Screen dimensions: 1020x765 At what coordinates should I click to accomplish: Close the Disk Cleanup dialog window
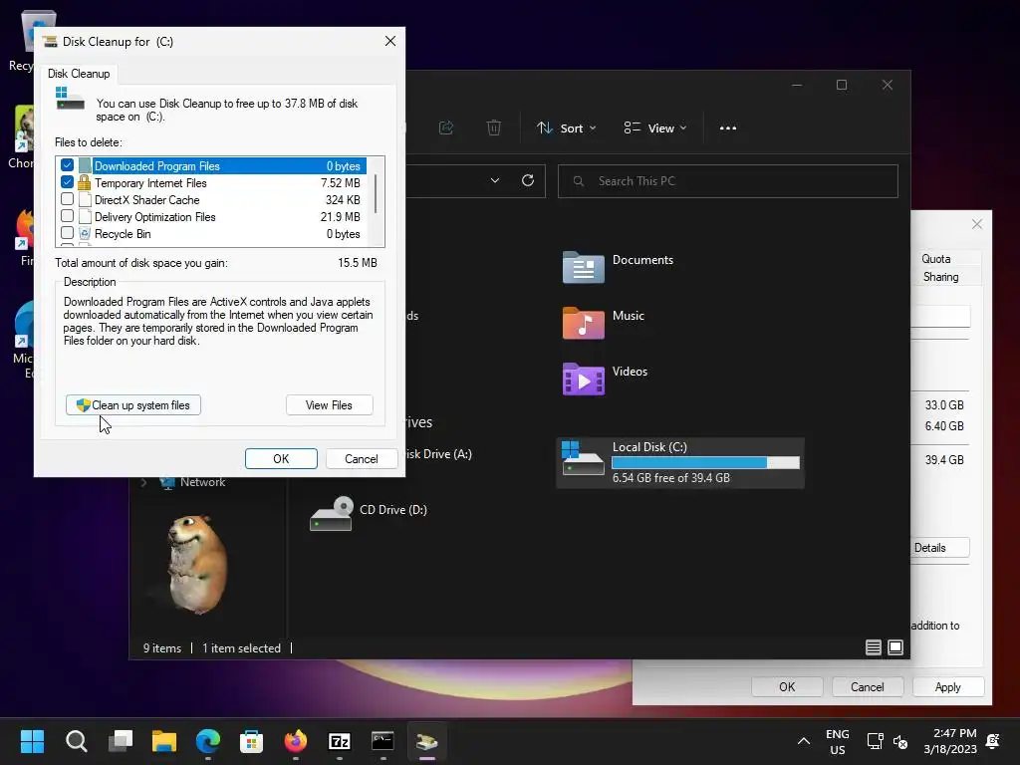click(x=390, y=41)
